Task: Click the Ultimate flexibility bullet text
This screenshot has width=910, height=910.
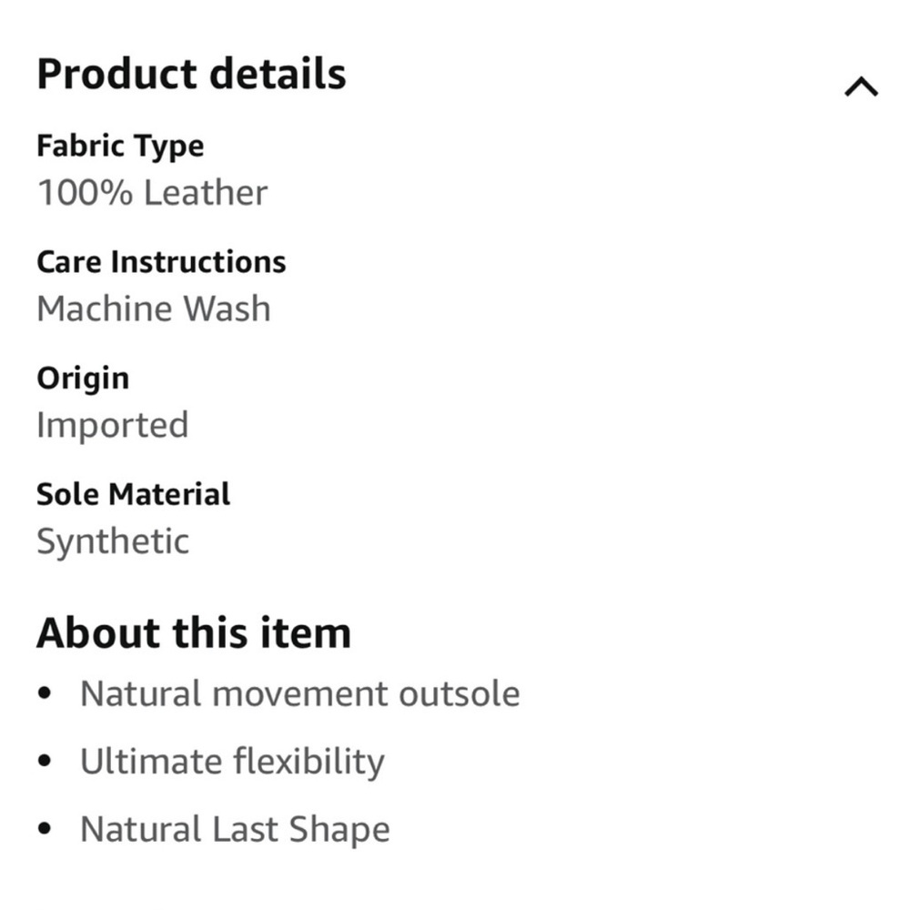Action: point(232,762)
